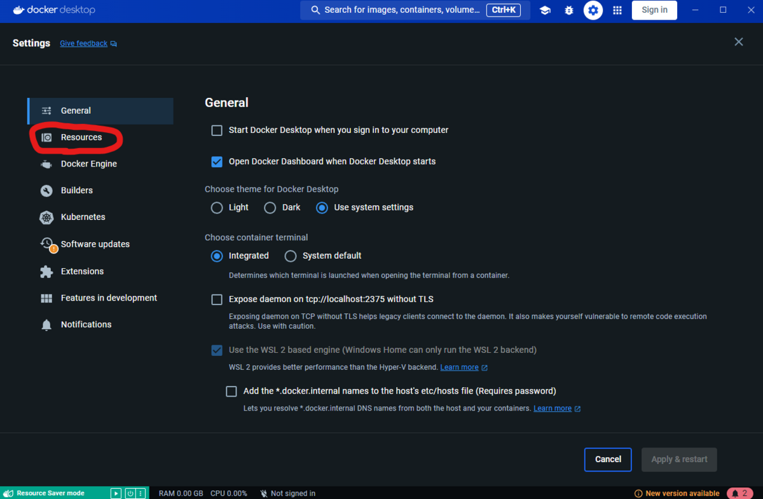Click external link icon after WSL Learn more
Viewport: 763px width, 499px height.
tap(485, 367)
